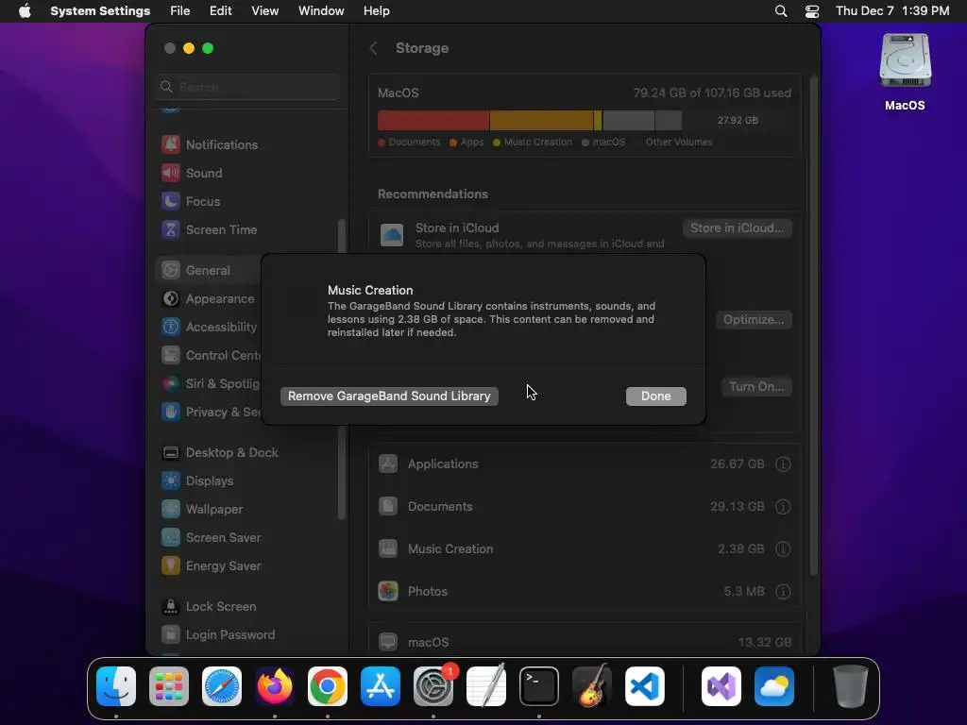
Task: Open the System Settings menu
Action: tap(100, 11)
